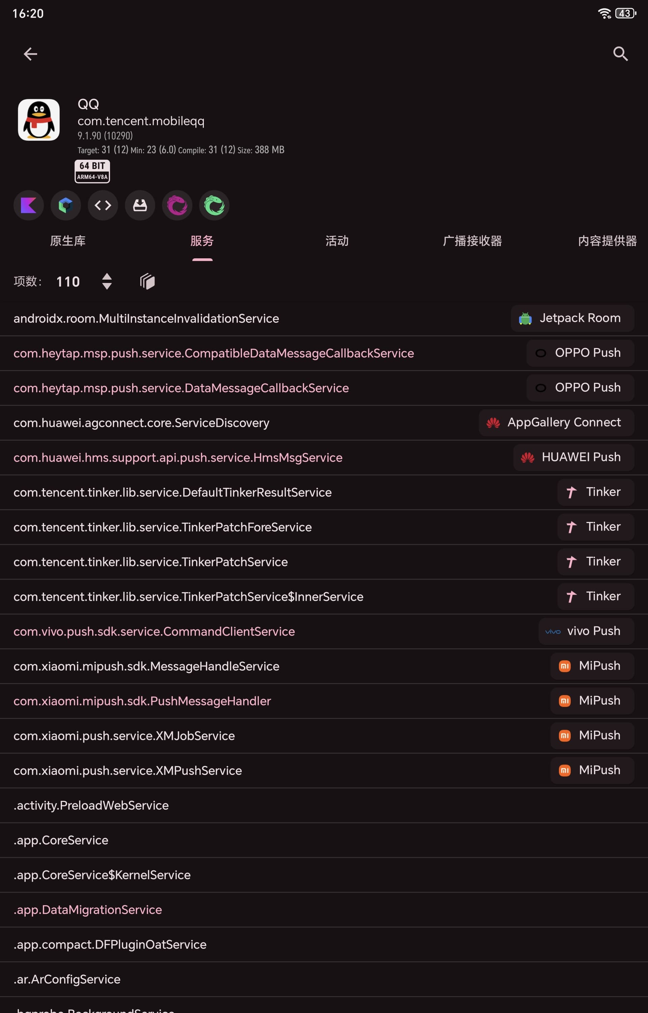This screenshot has height=1013, width=648.
Task: Tap the purple RxJava icon
Action: (177, 205)
